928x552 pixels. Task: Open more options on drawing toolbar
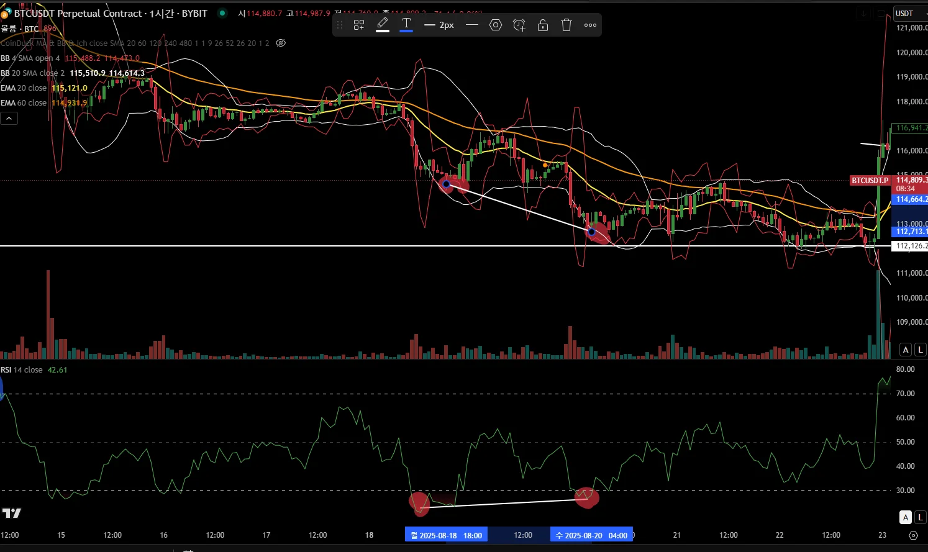coord(590,25)
